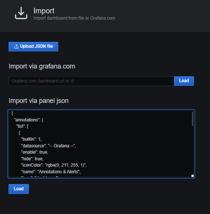This screenshot has width=210, height=214.
Task: Click the Import download icon in header
Action: 21,13
